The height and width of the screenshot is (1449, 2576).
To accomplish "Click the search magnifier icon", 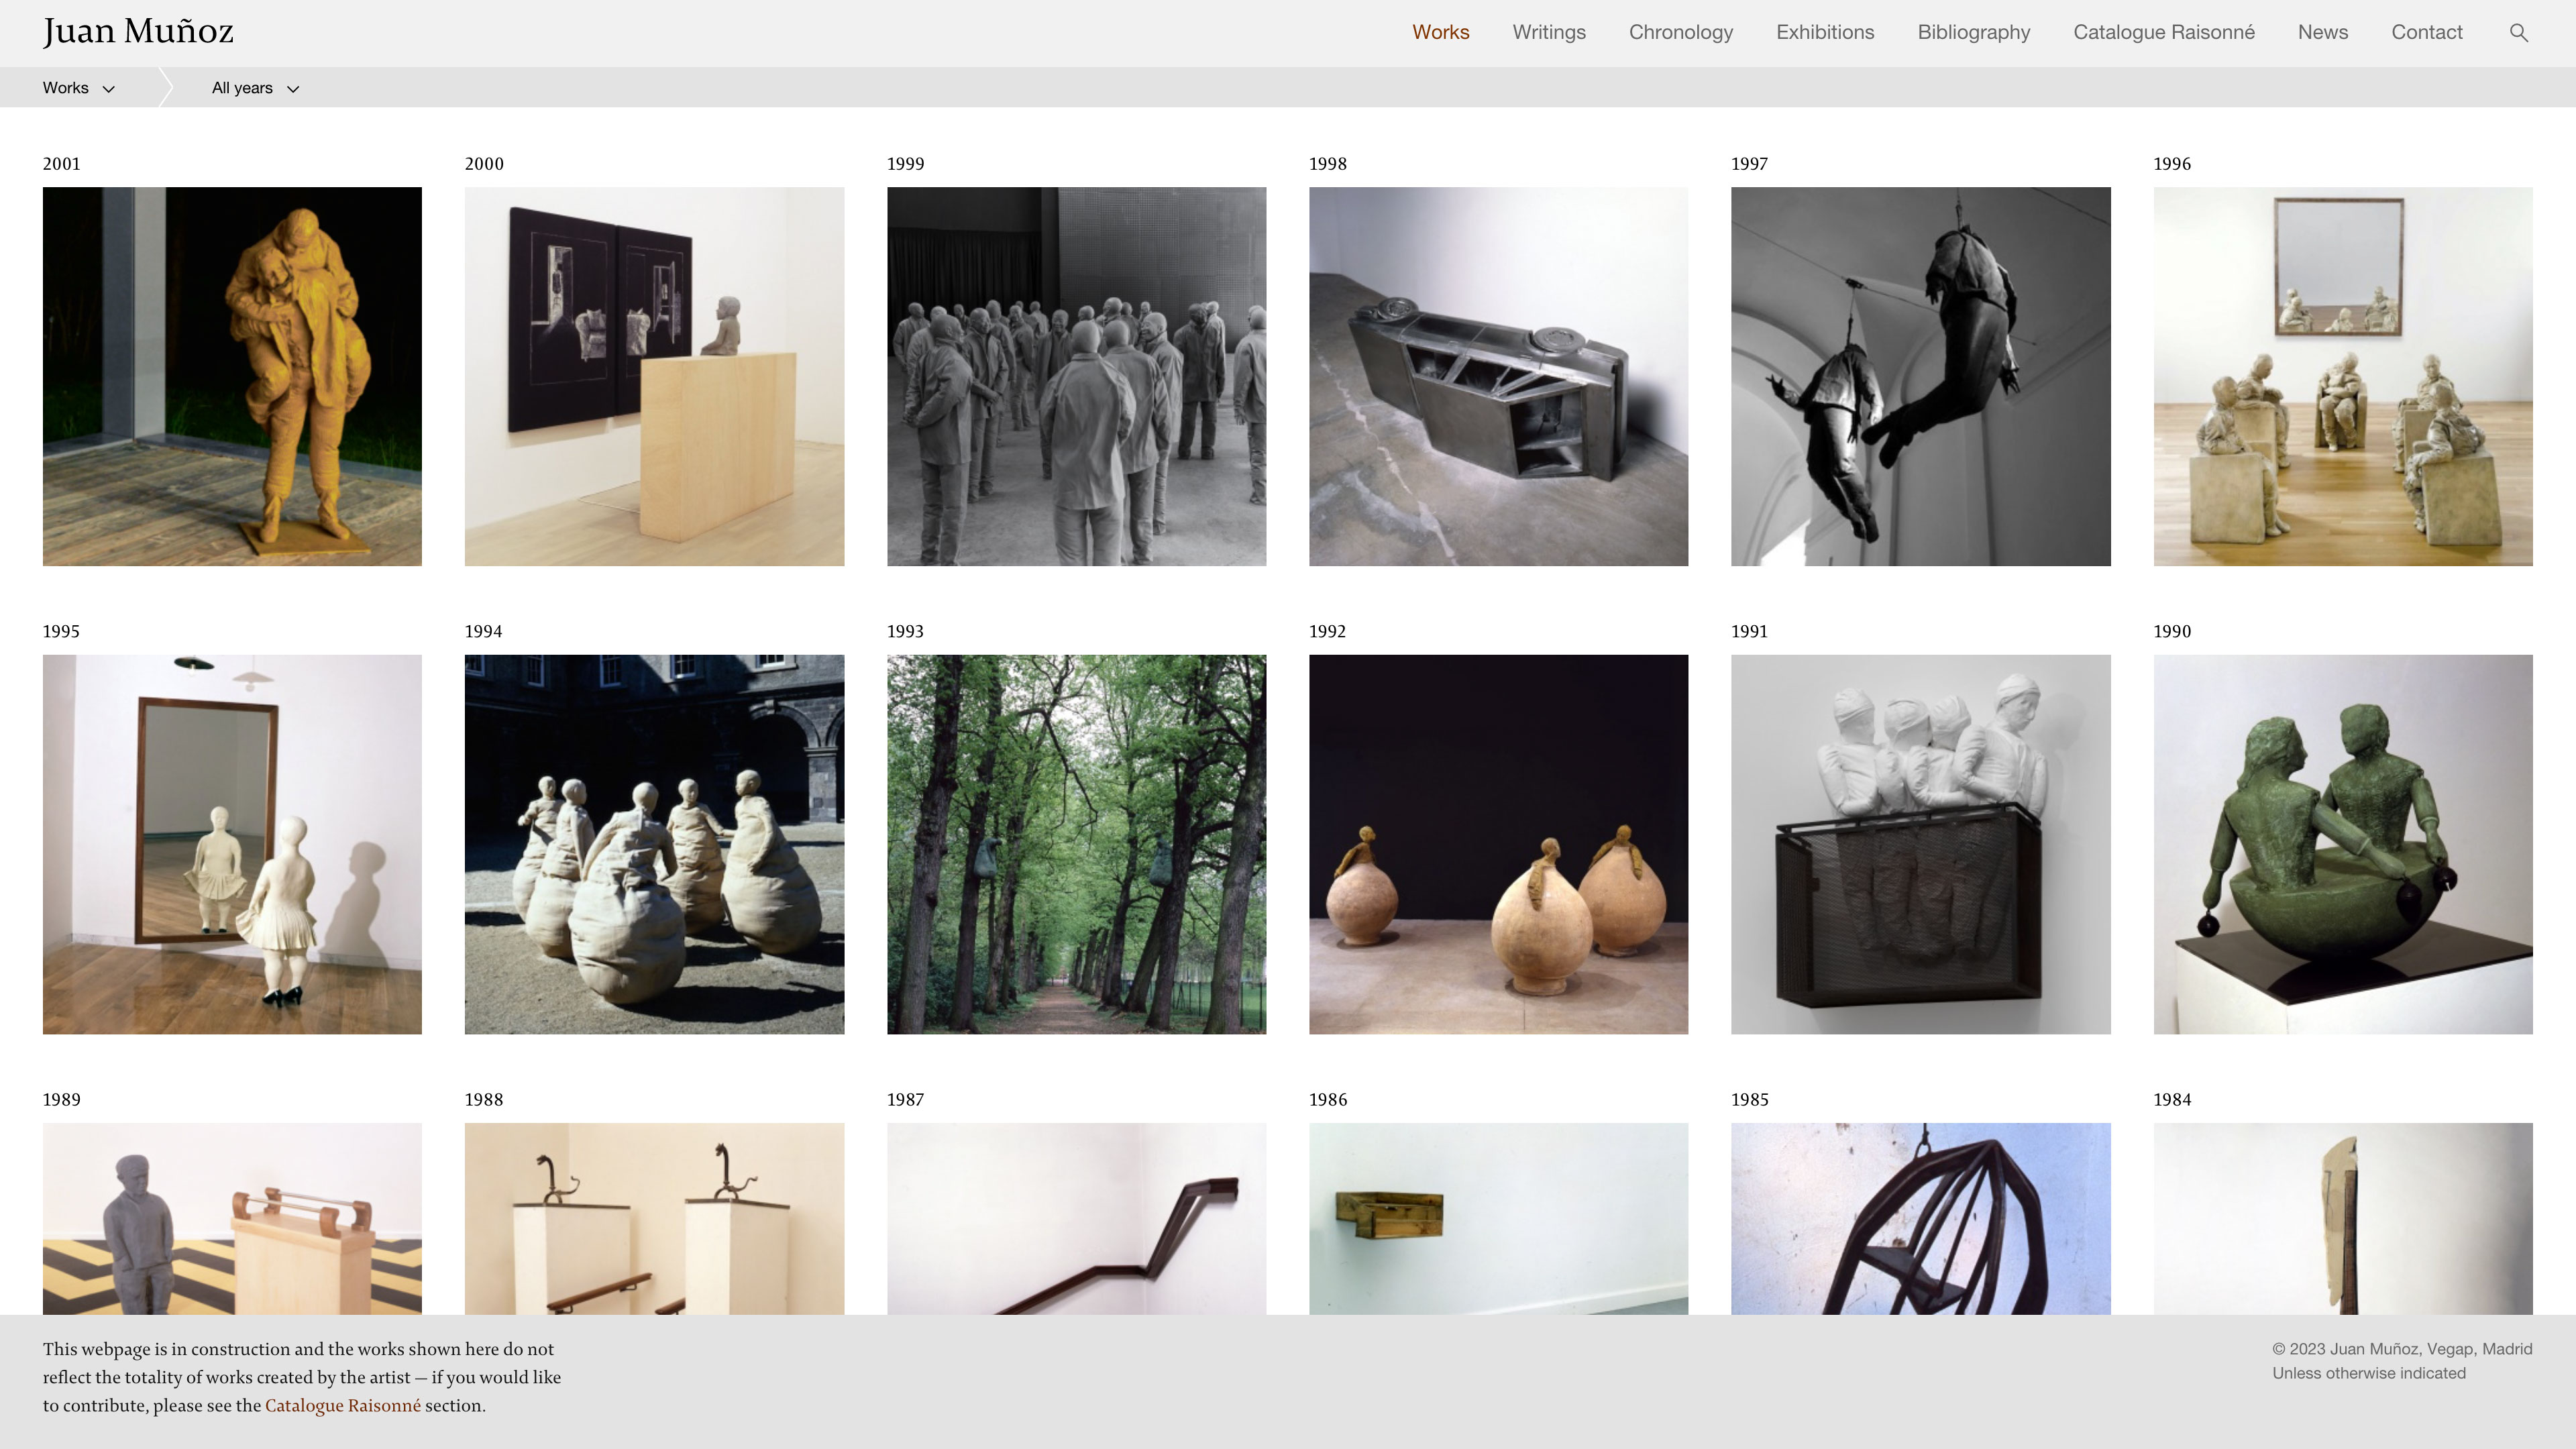I will click(2518, 33).
